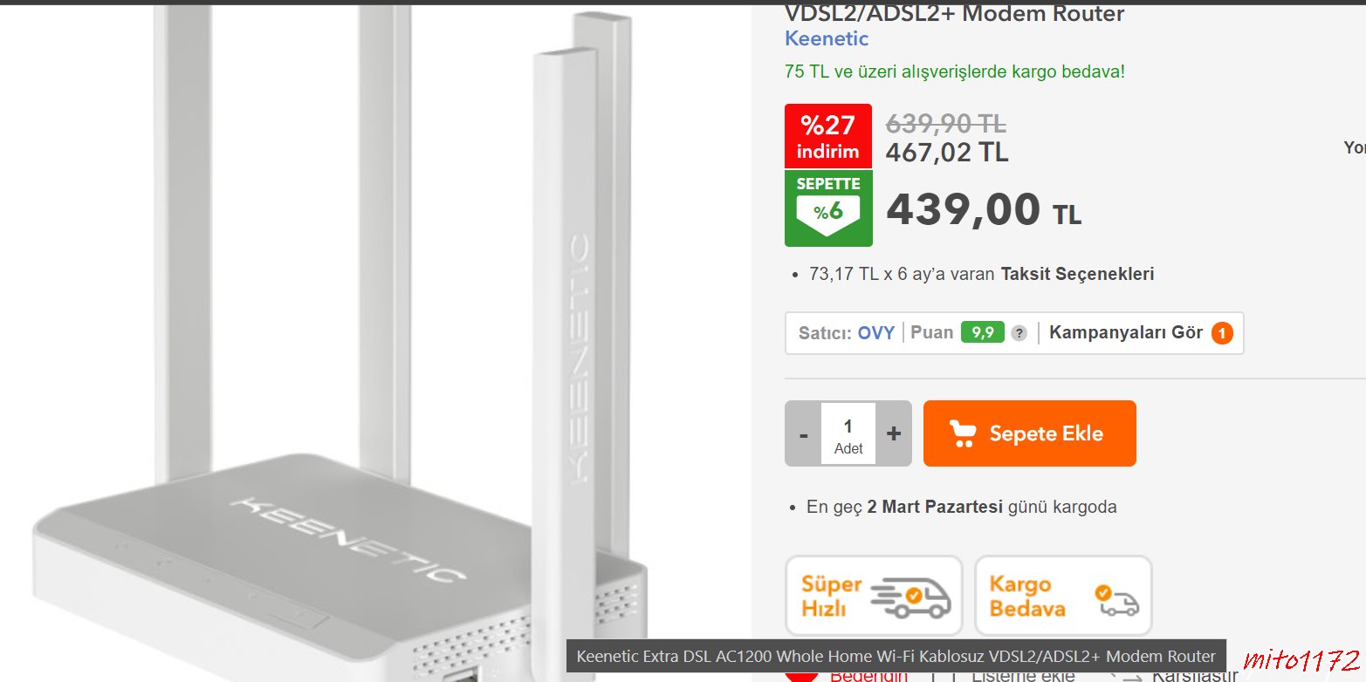The width and height of the screenshot is (1366, 682).
Task: Open the Keenetic brand link
Action: point(827,38)
